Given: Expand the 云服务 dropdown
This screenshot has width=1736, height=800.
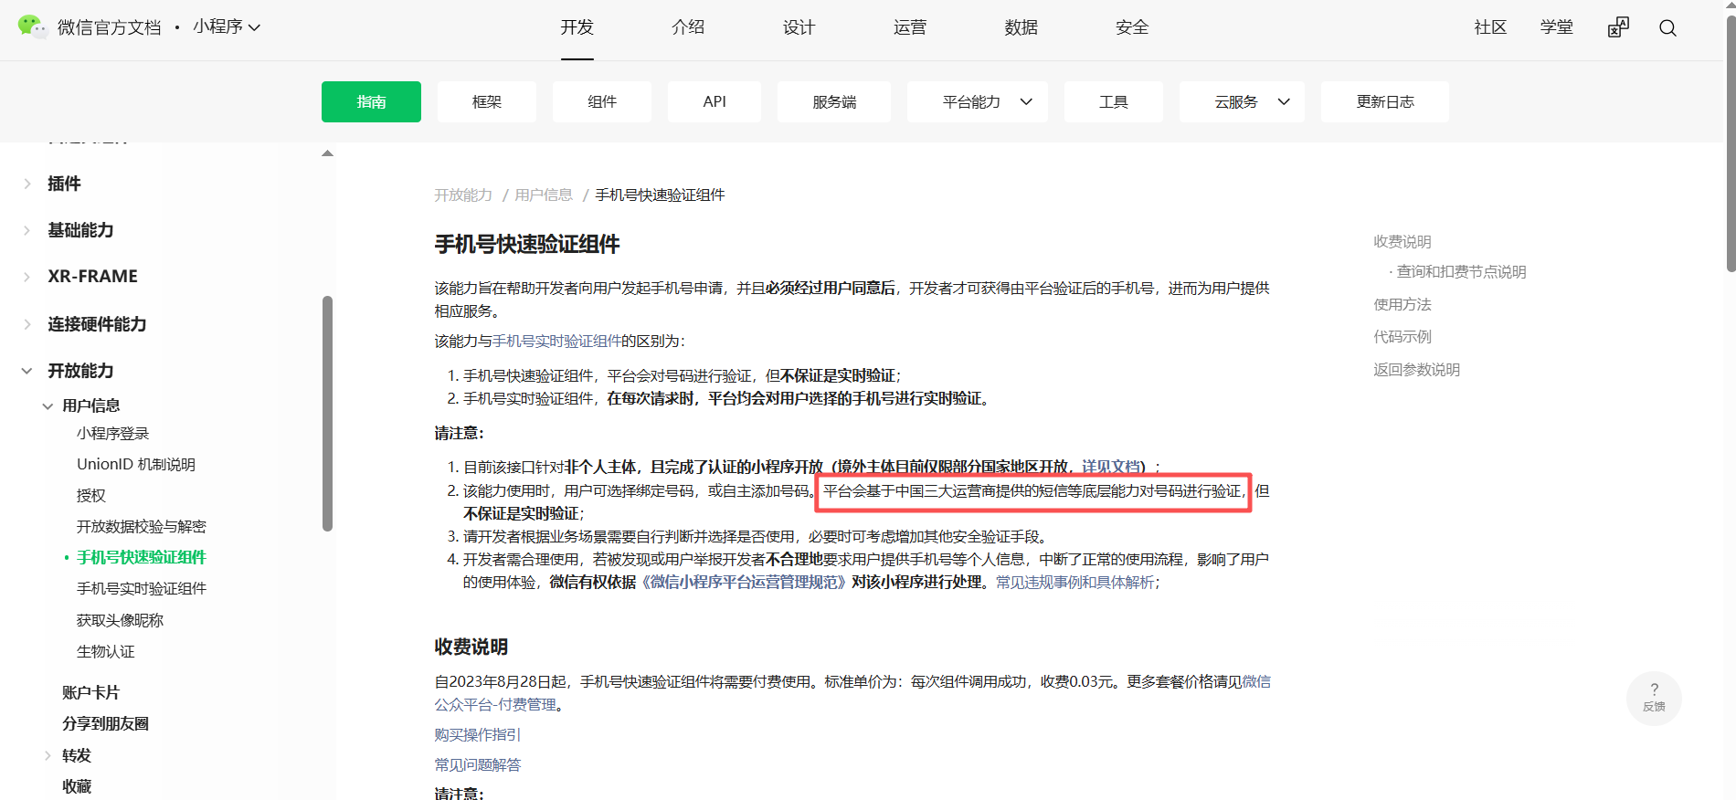Looking at the screenshot, I should click(x=1242, y=101).
